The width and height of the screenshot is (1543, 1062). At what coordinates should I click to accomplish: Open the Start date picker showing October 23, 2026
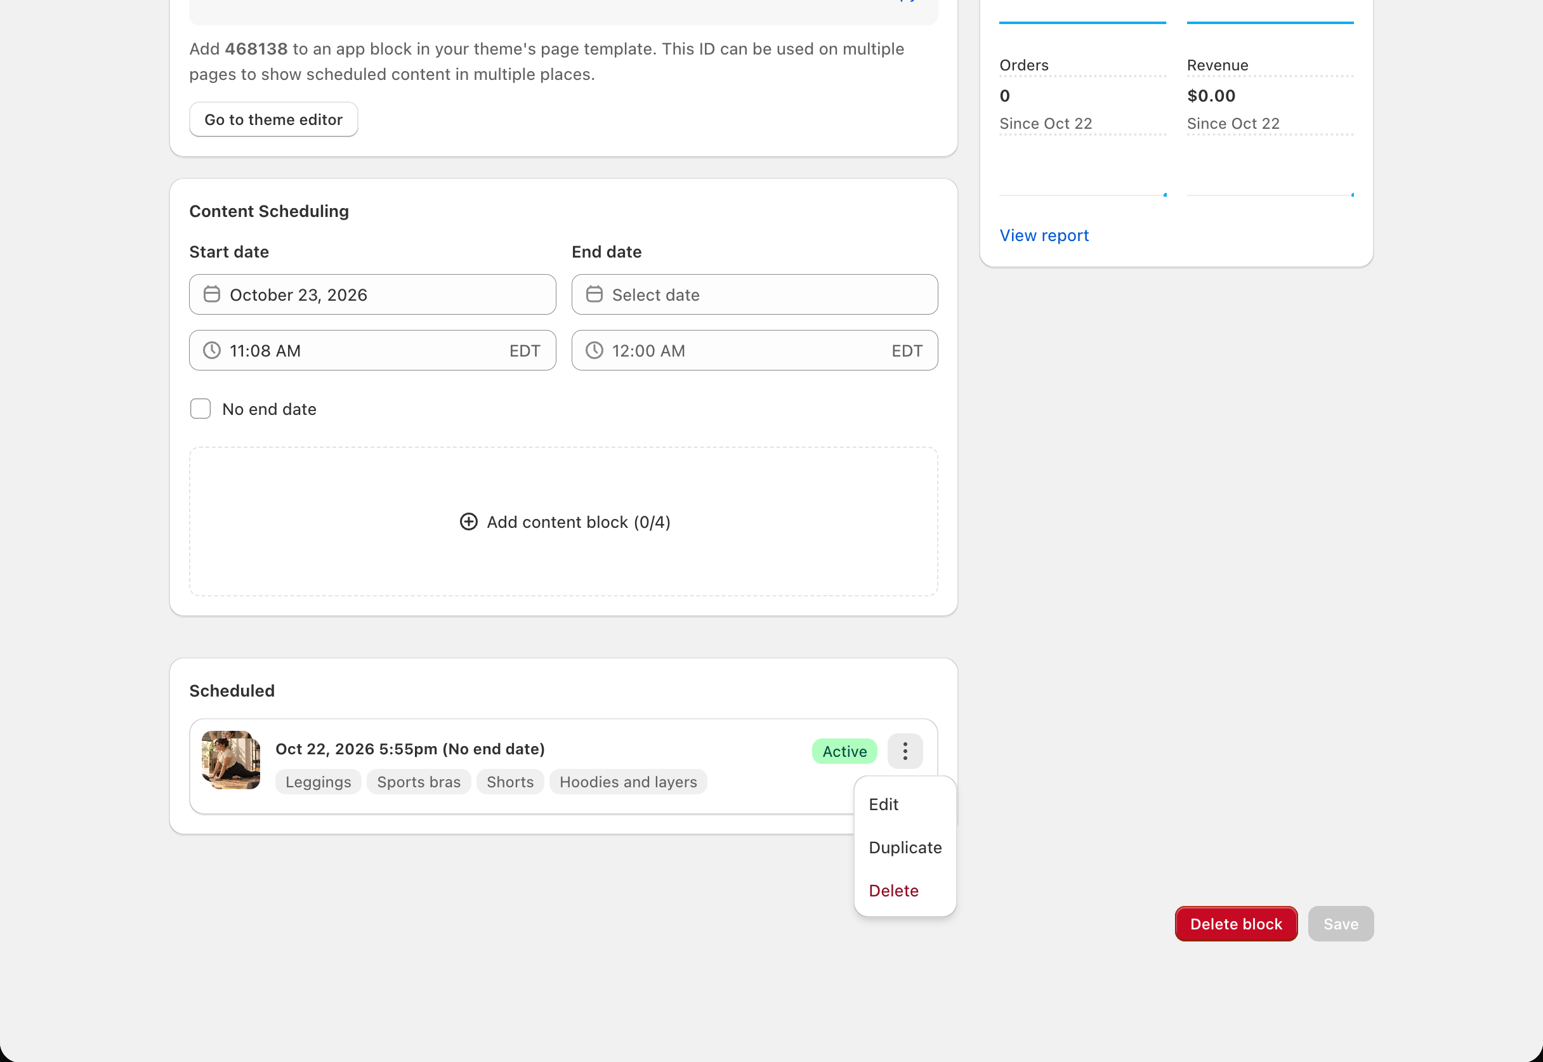pos(372,294)
